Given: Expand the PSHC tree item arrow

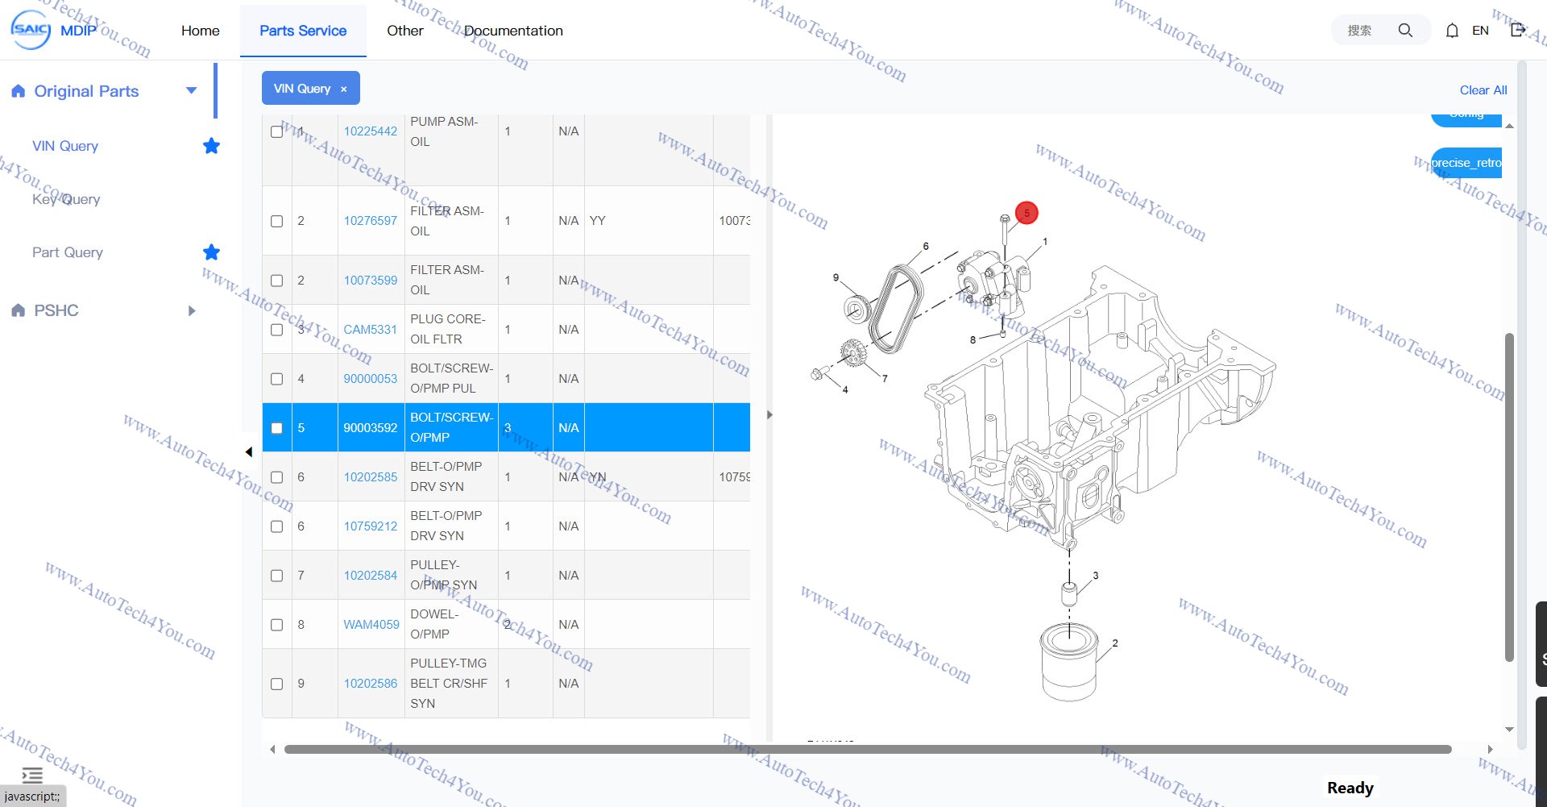Looking at the screenshot, I should (191, 310).
